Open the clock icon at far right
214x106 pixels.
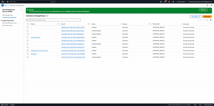[x=211, y=5]
